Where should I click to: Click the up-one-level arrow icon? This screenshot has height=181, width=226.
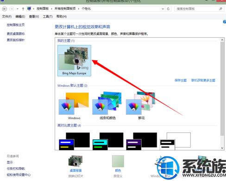pyautogui.click(x=23, y=9)
